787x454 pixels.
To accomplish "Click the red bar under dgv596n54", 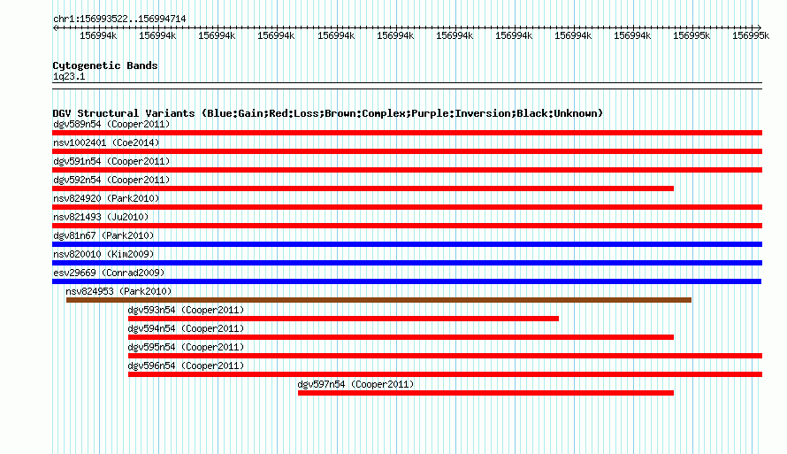I will pos(445,374).
